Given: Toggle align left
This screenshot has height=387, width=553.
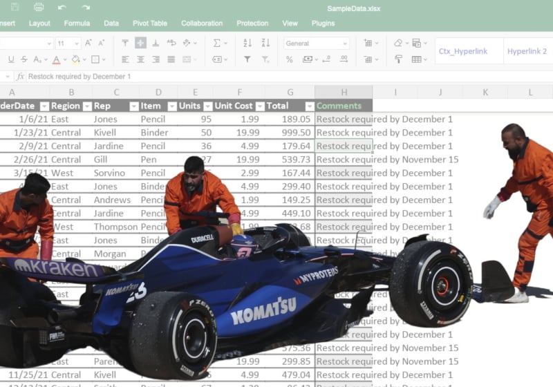Looking at the screenshot, I should tap(125, 59).
